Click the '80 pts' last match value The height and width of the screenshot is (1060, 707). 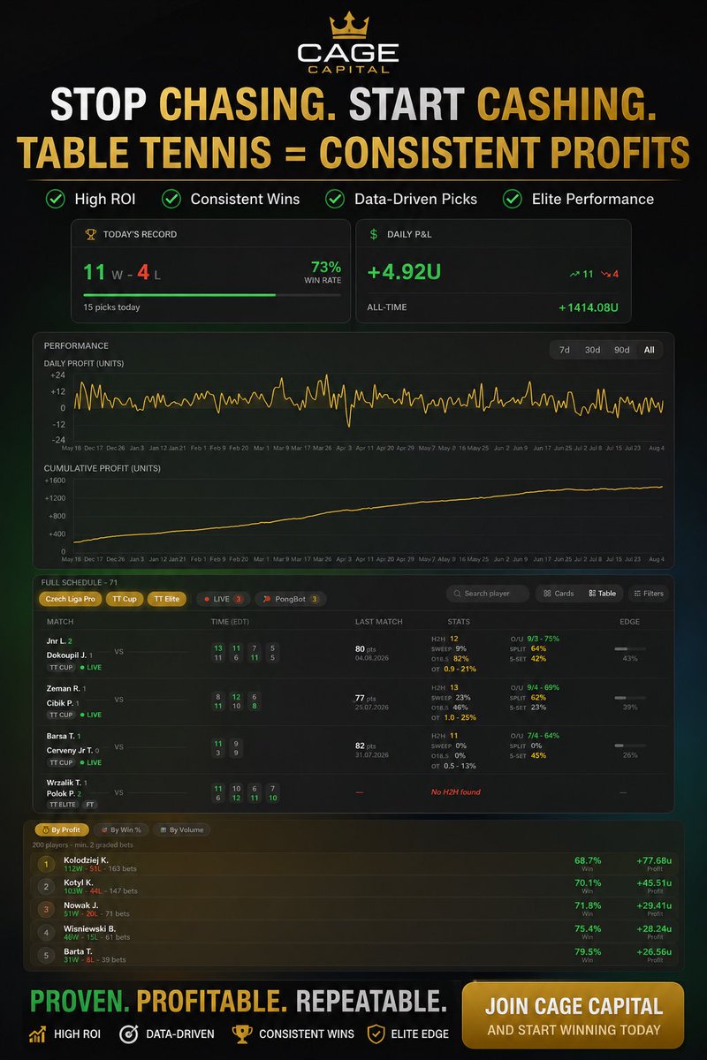pos(366,649)
